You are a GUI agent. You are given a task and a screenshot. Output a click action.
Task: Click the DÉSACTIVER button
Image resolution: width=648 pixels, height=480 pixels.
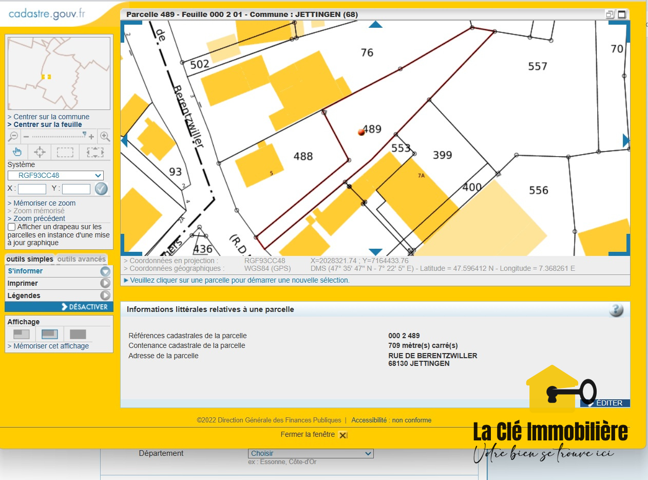point(84,307)
